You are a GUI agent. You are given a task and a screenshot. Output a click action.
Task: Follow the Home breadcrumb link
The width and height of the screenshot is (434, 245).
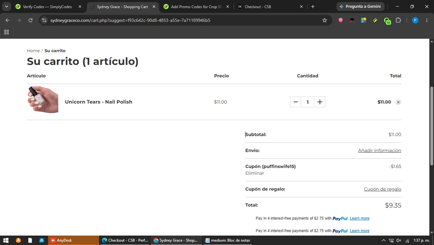click(33, 51)
